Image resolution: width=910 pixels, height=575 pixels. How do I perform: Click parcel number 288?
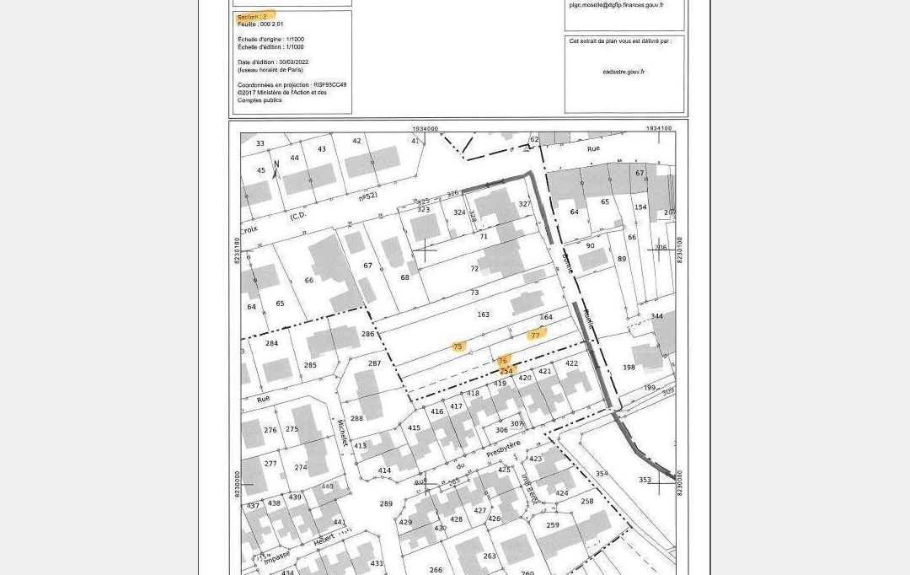pos(357,418)
